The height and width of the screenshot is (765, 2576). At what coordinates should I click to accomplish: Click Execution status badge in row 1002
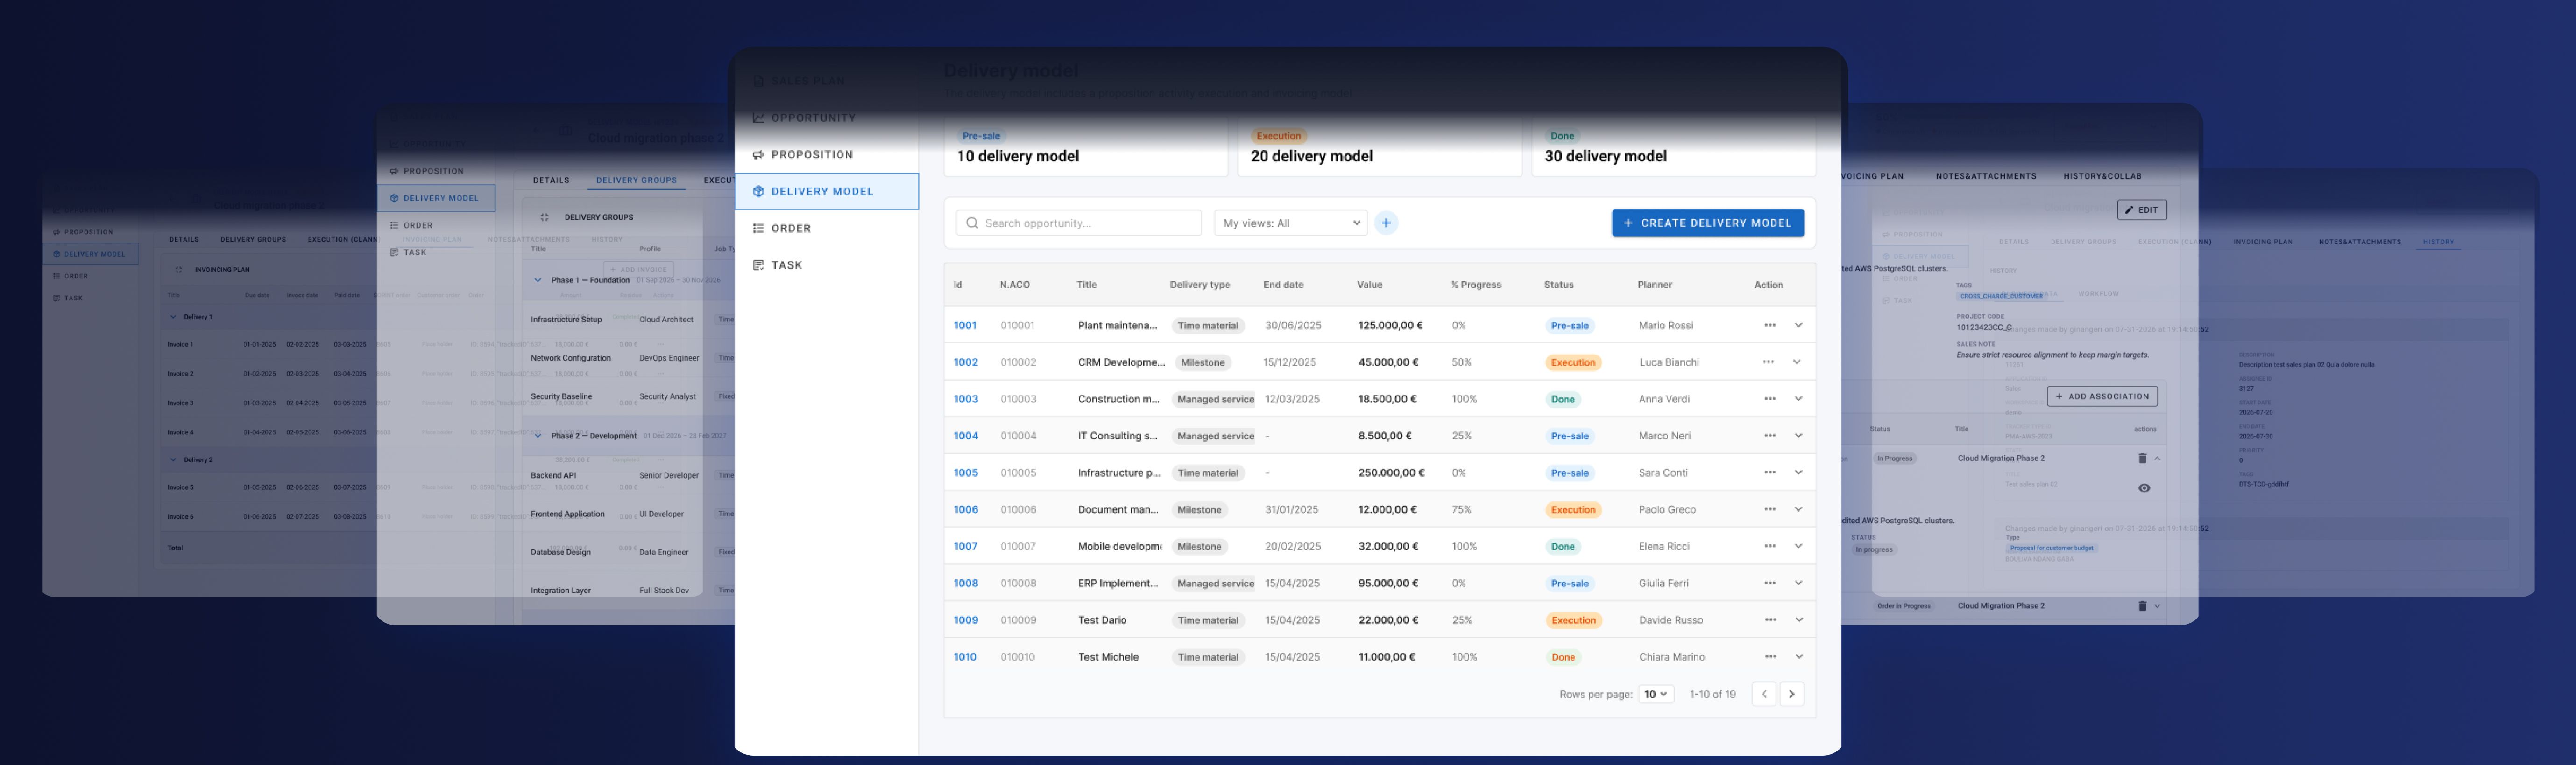click(1573, 362)
